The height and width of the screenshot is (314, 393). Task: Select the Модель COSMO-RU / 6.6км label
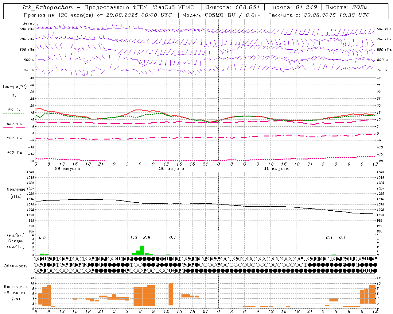tap(221, 15)
